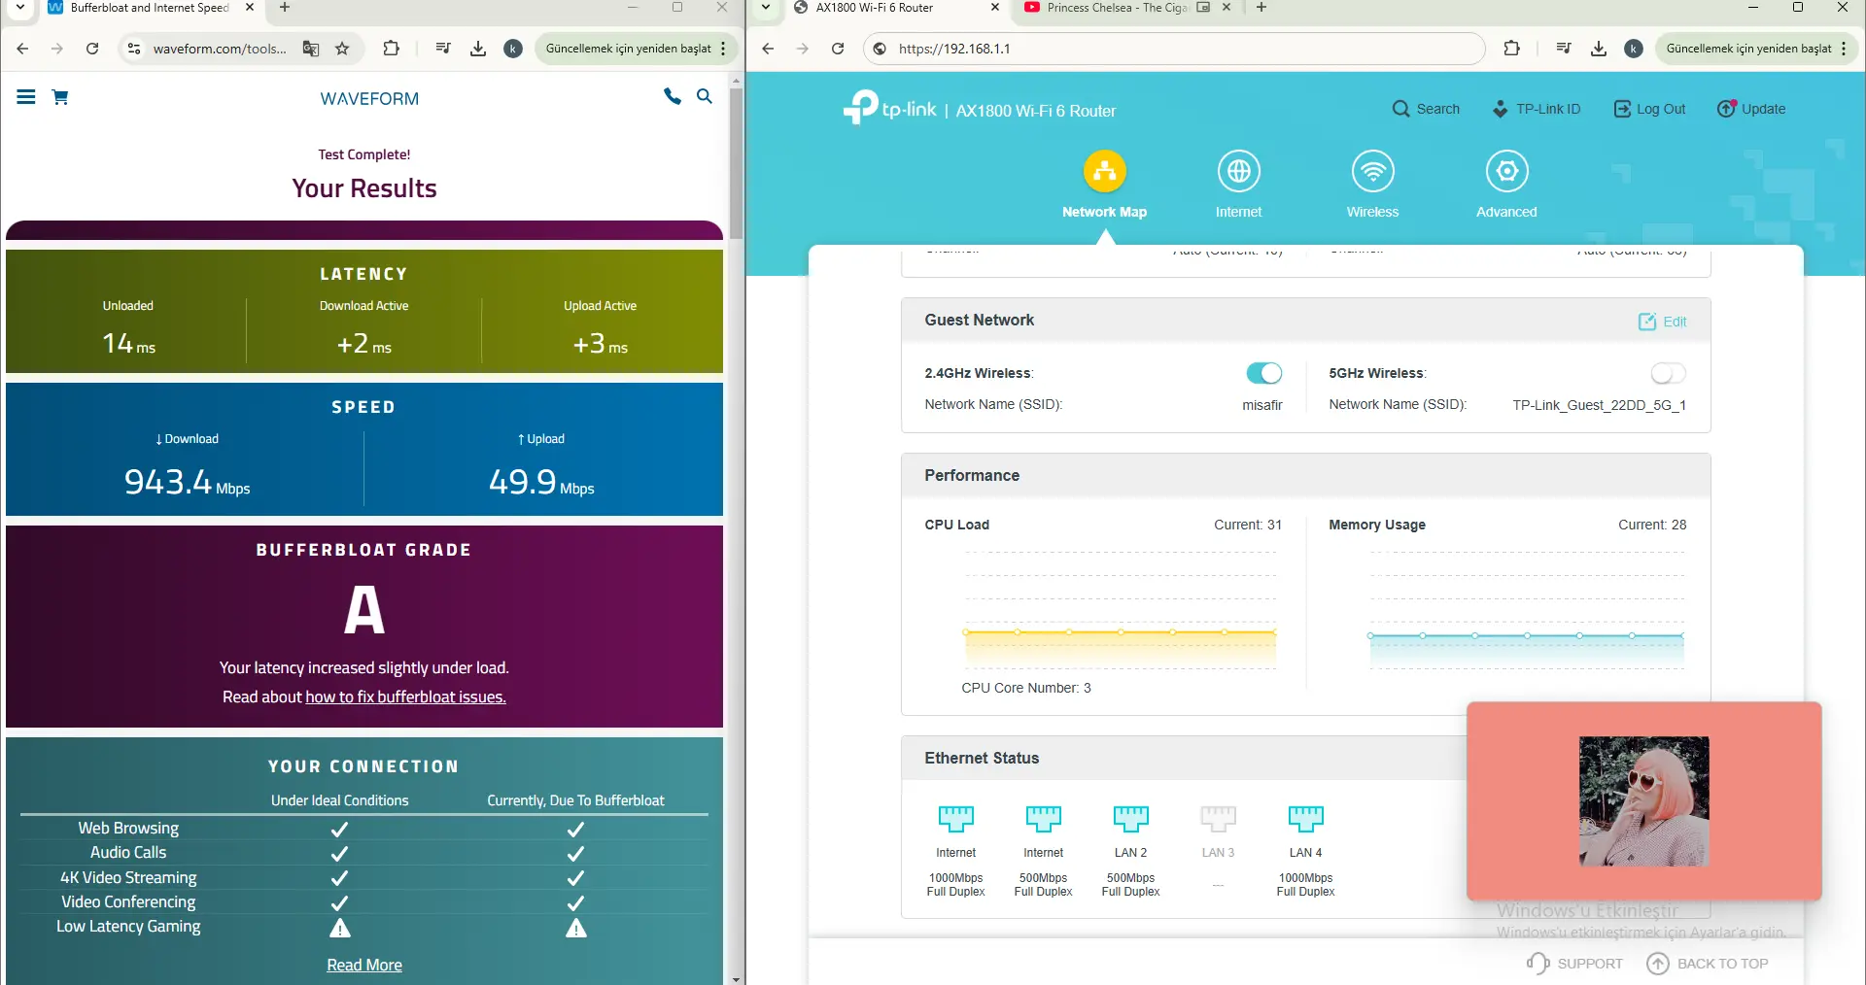
Task: Click Log Out in the router header
Action: [x=1649, y=109]
